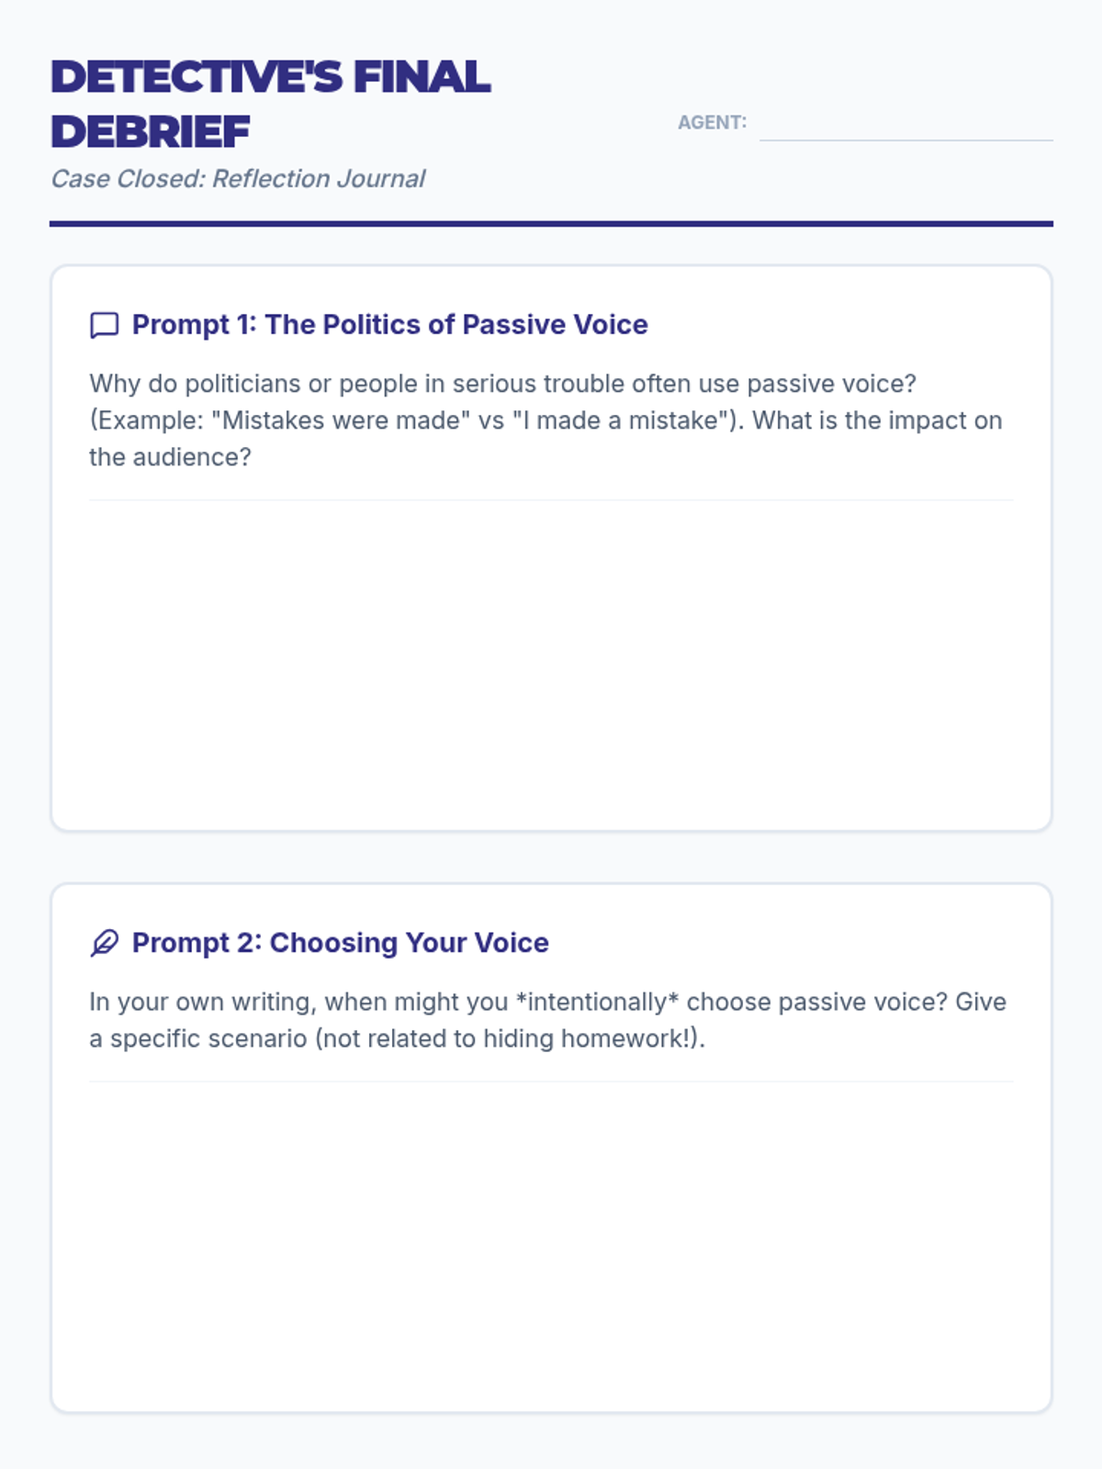The image size is (1102, 1469).
Task: Click the dark blue header divider line
Action: click(551, 223)
